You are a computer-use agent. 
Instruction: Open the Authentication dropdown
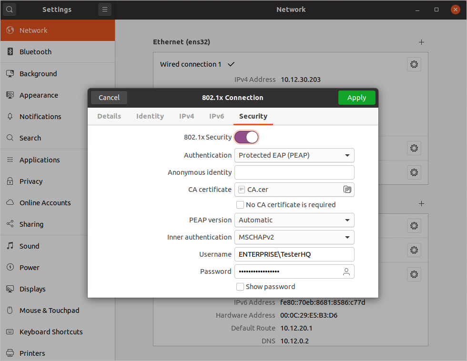[x=294, y=155]
